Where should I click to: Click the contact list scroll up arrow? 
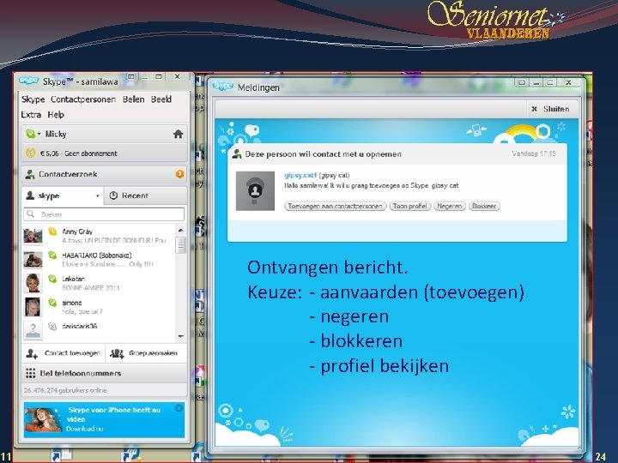(x=180, y=230)
